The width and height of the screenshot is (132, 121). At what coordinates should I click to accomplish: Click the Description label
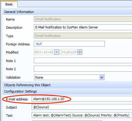click(x=14, y=28)
